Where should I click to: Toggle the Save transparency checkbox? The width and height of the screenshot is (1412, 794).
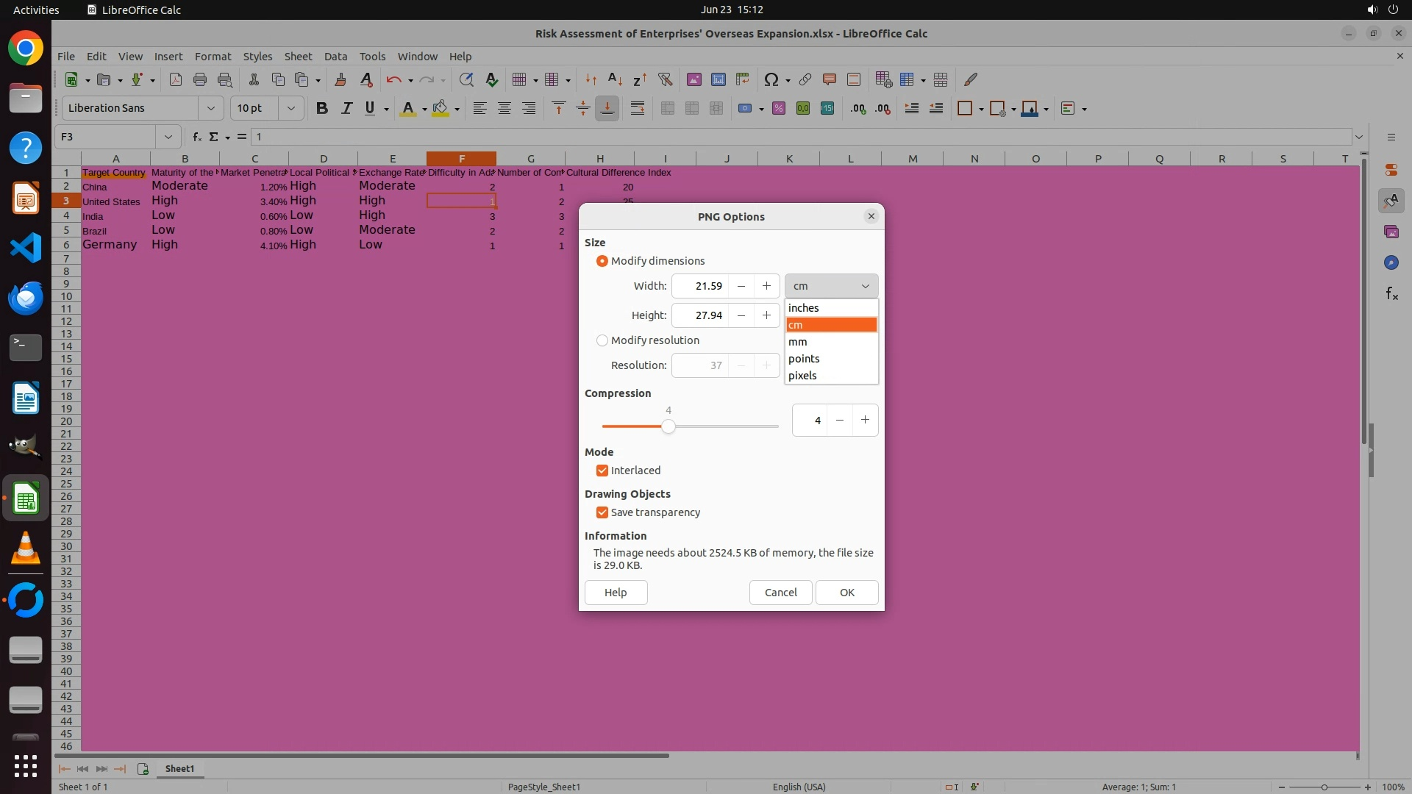click(x=602, y=512)
